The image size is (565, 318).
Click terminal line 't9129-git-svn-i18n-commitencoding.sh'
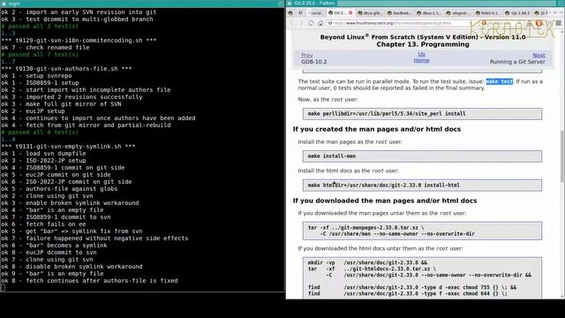pos(79,41)
